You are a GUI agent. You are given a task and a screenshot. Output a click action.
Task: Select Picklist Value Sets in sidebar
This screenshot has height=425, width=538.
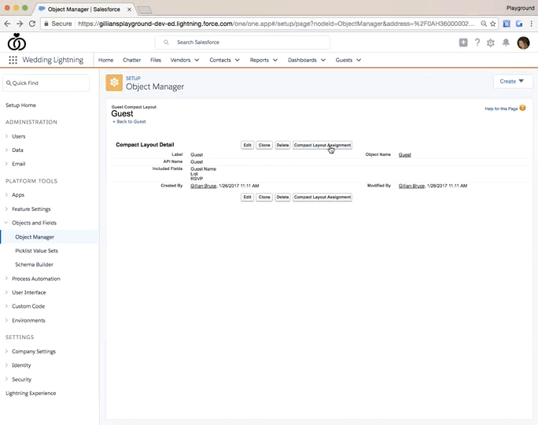[x=37, y=250]
